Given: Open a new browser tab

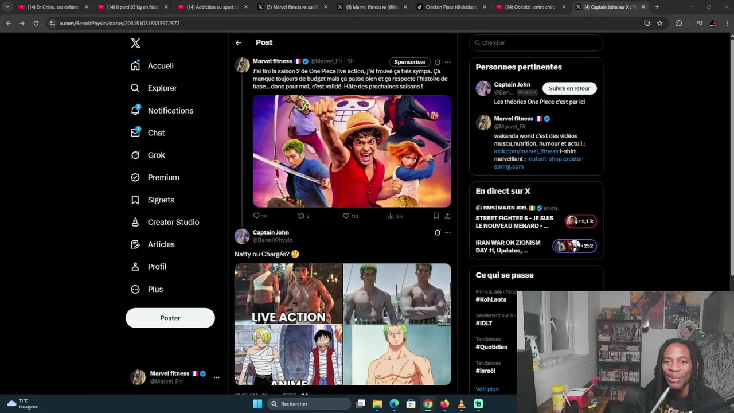Looking at the screenshot, I should pyautogui.click(x=657, y=7).
